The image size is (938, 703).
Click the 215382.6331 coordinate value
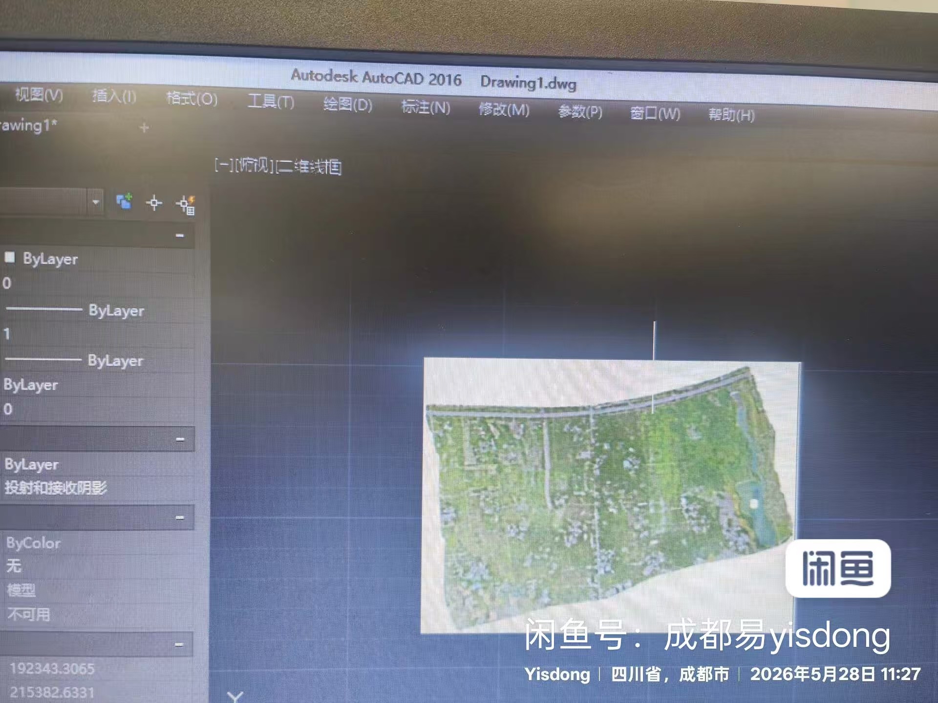point(52,692)
